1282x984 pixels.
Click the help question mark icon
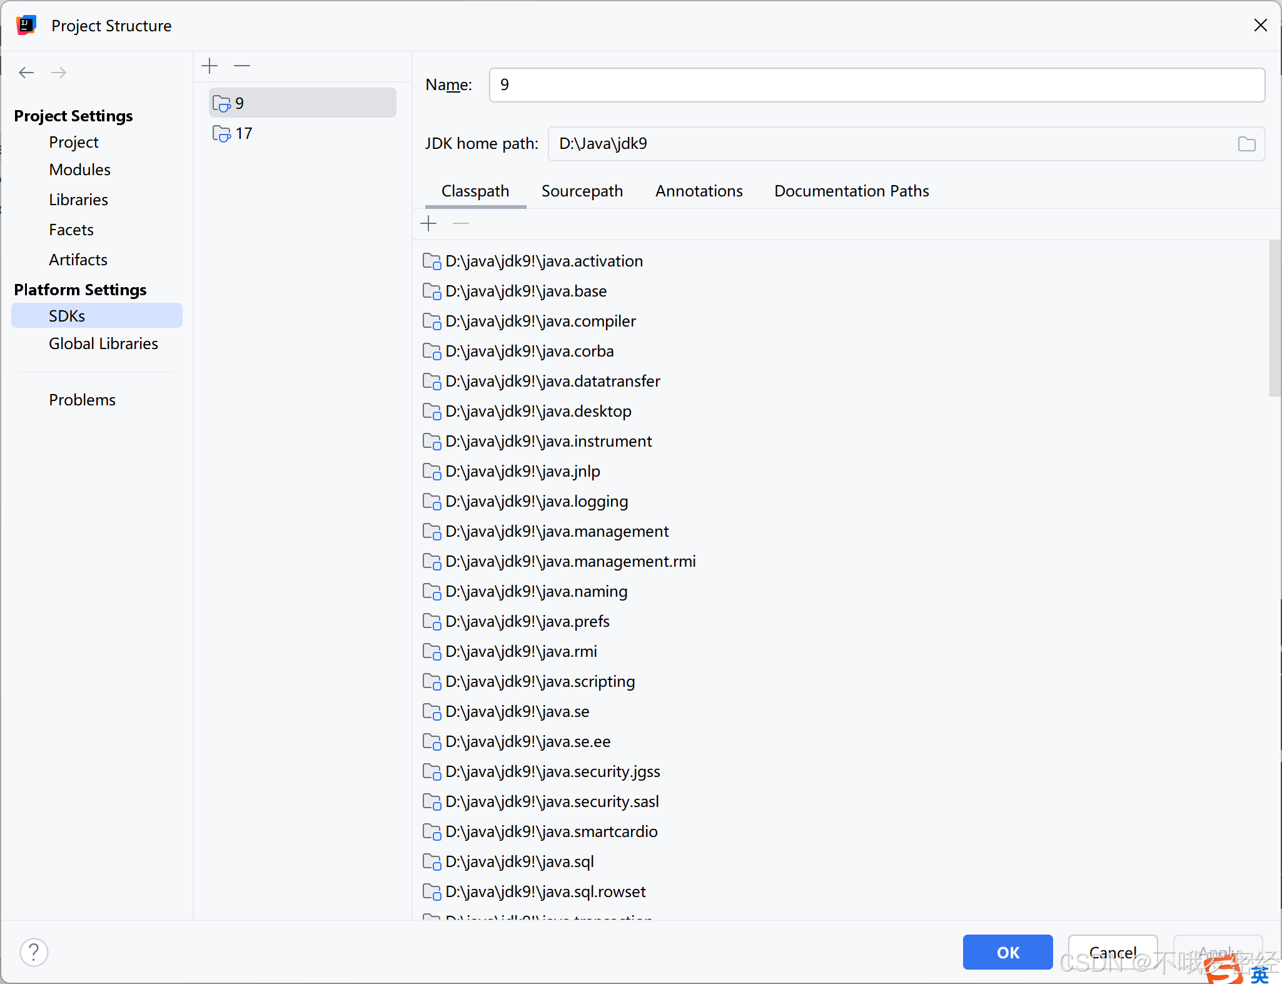coord(34,952)
